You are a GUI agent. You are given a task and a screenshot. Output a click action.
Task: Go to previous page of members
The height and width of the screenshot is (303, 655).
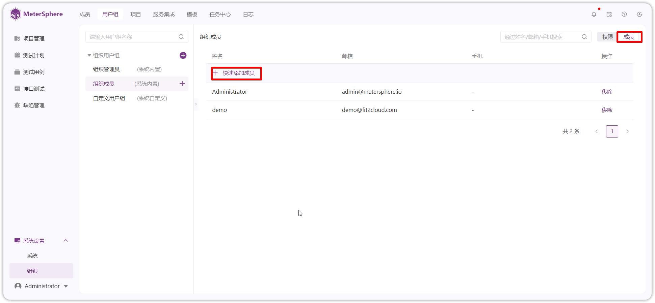coord(597,131)
